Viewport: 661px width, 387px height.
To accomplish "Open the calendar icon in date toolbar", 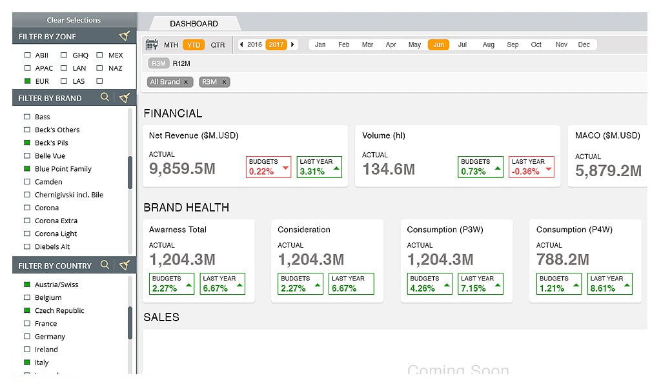I will point(152,45).
